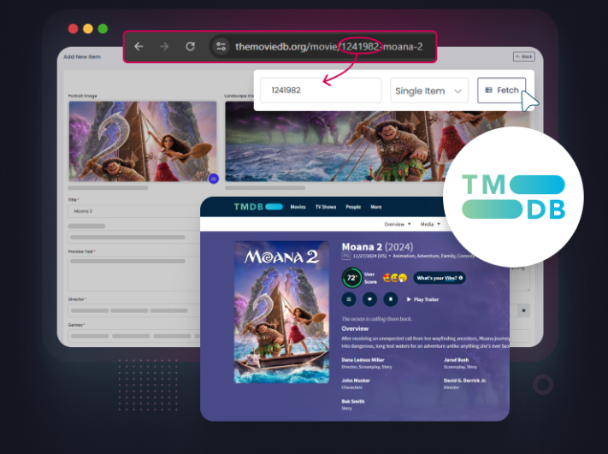Open the More menu on TMDB
The width and height of the screenshot is (608, 454).
coord(376,207)
